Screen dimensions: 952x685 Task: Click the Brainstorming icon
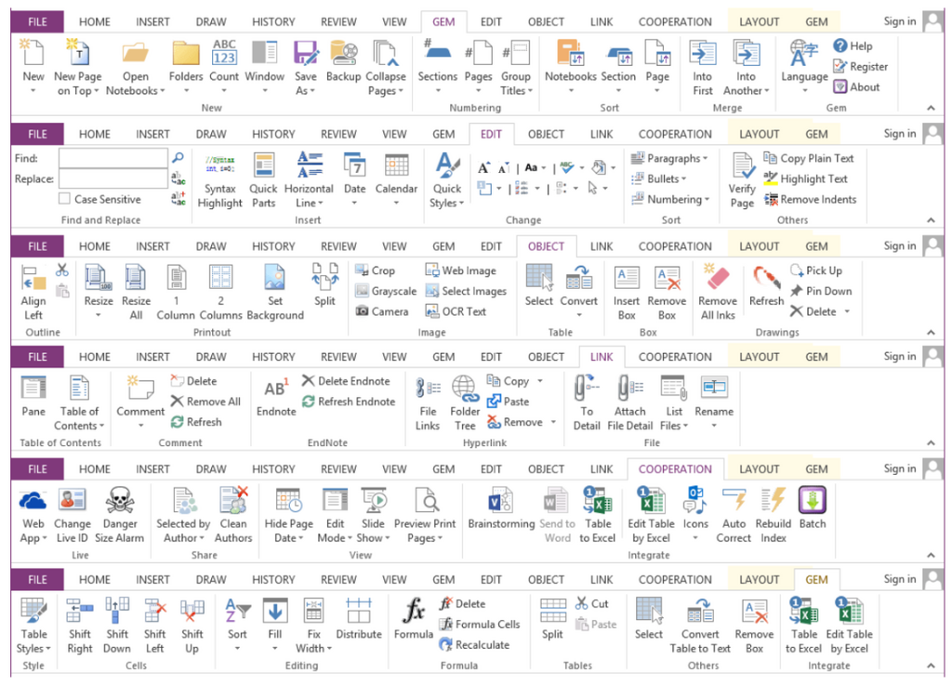501,500
